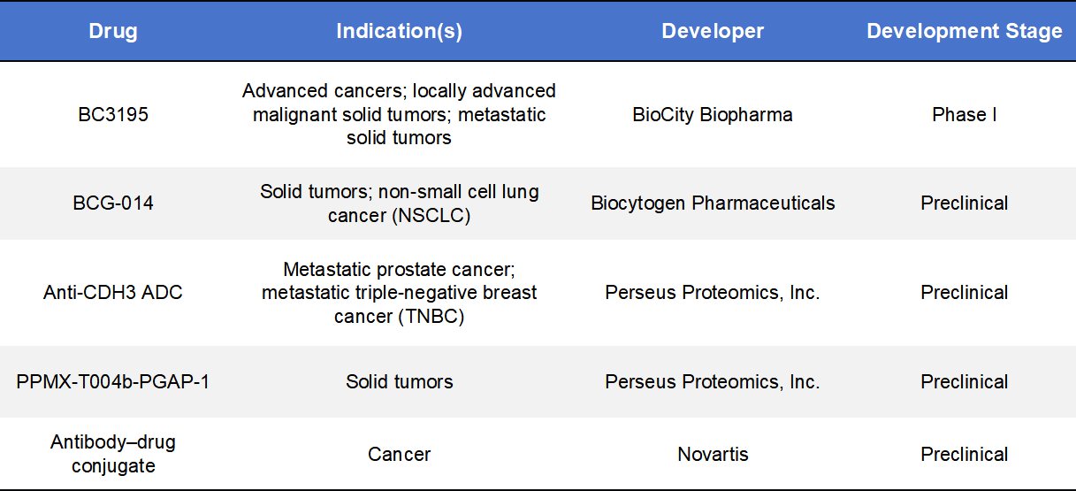This screenshot has height=491, width=1076.
Task: Select the Indication(s) column header
Action: [399, 31]
